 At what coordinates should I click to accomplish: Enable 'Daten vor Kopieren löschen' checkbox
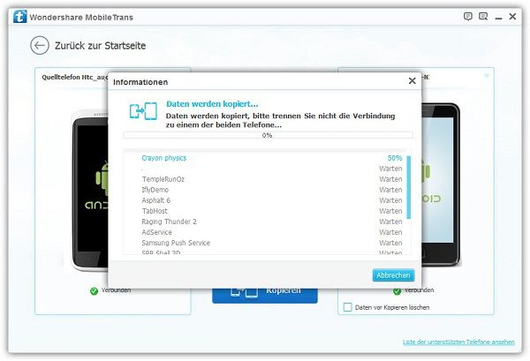click(x=347, y=307)
